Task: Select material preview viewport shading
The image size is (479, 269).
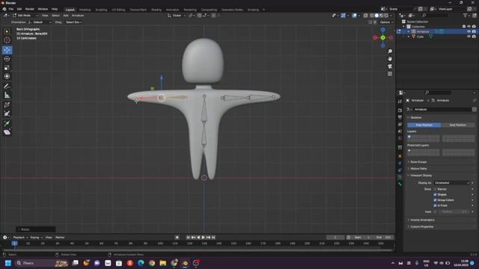Action: pos(381,16)
